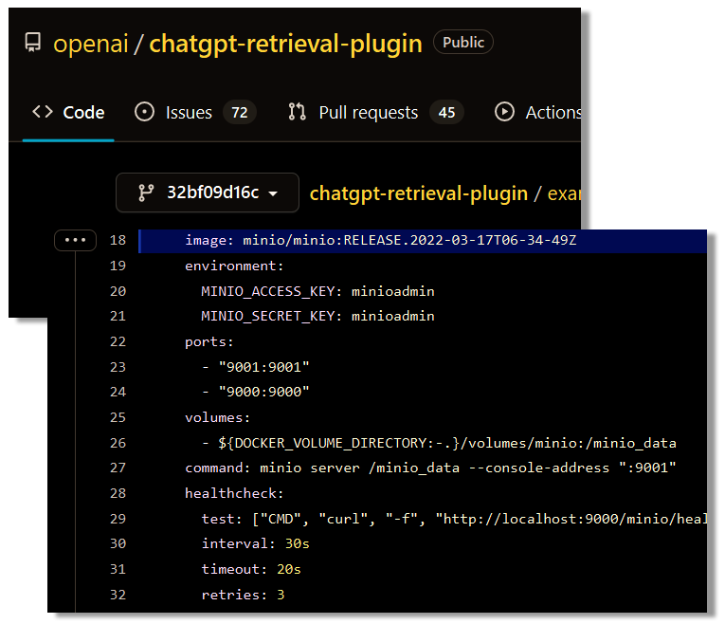Click the MINIO_SECRET_KEY line
This screenshot has width=725, height=624.
(317, 316)
